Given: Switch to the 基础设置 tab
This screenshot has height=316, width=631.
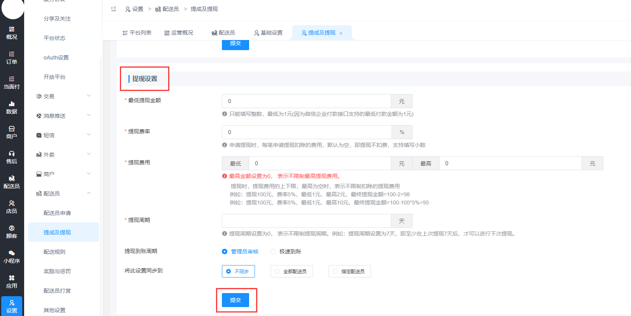Looking at the screenshot, I should point(269,33).
